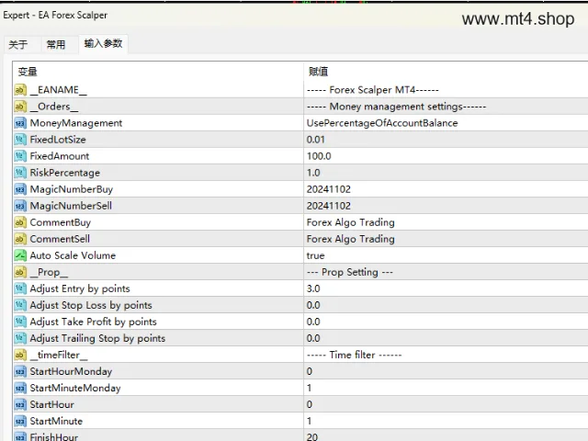Click the Time filter value text
This screenshot has height=441, width=588.
click(x=355, y=355)
